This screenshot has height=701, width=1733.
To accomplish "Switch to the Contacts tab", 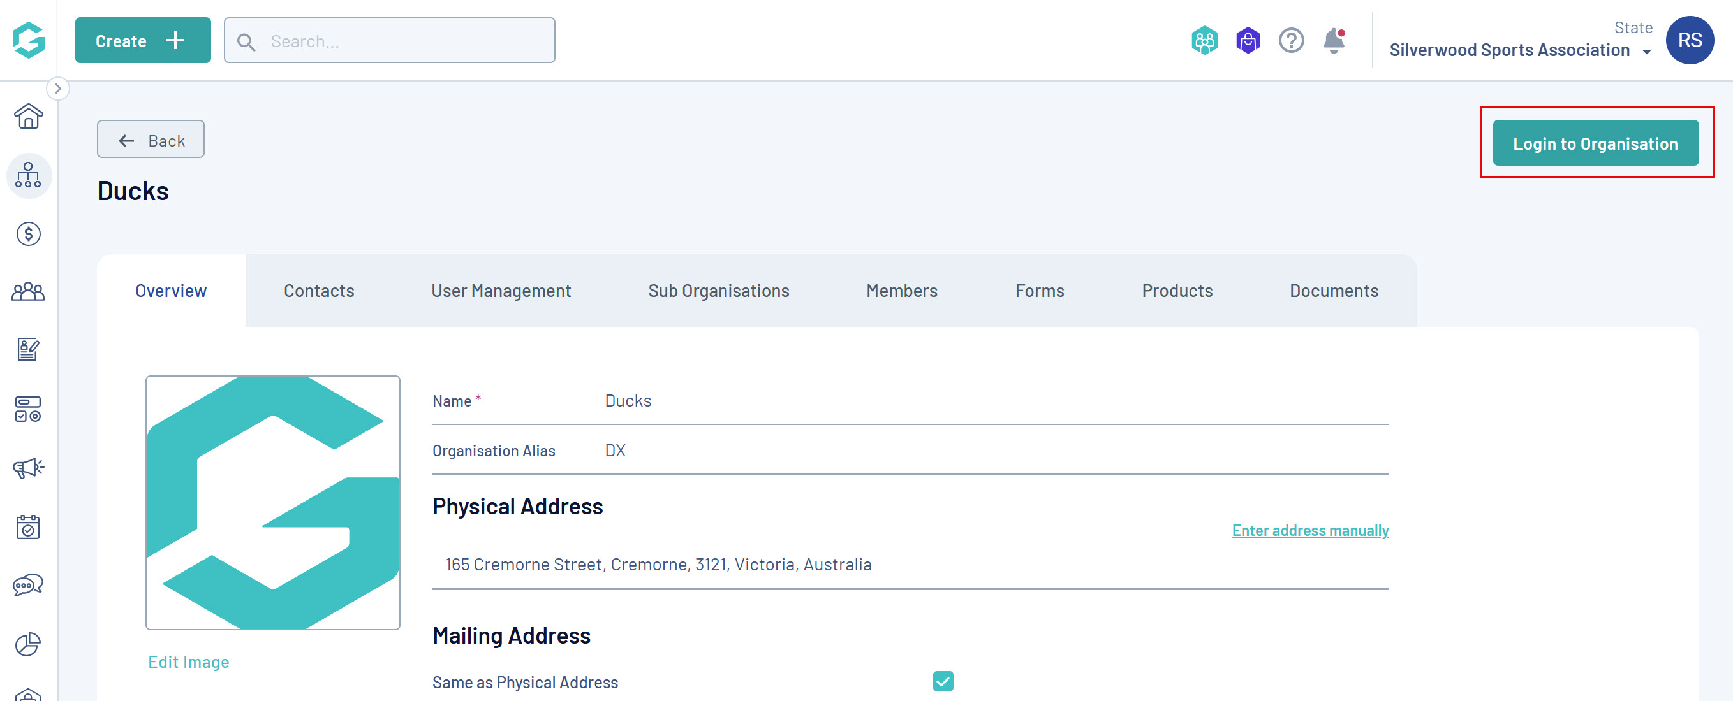I will pos(318,291).
